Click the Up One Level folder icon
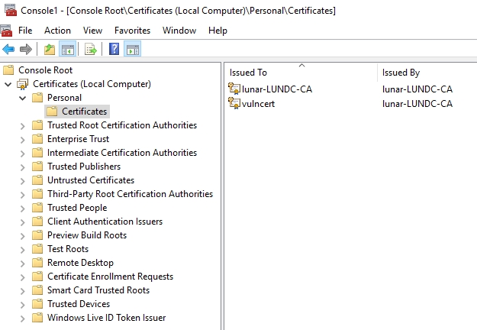 click(50, 50)
